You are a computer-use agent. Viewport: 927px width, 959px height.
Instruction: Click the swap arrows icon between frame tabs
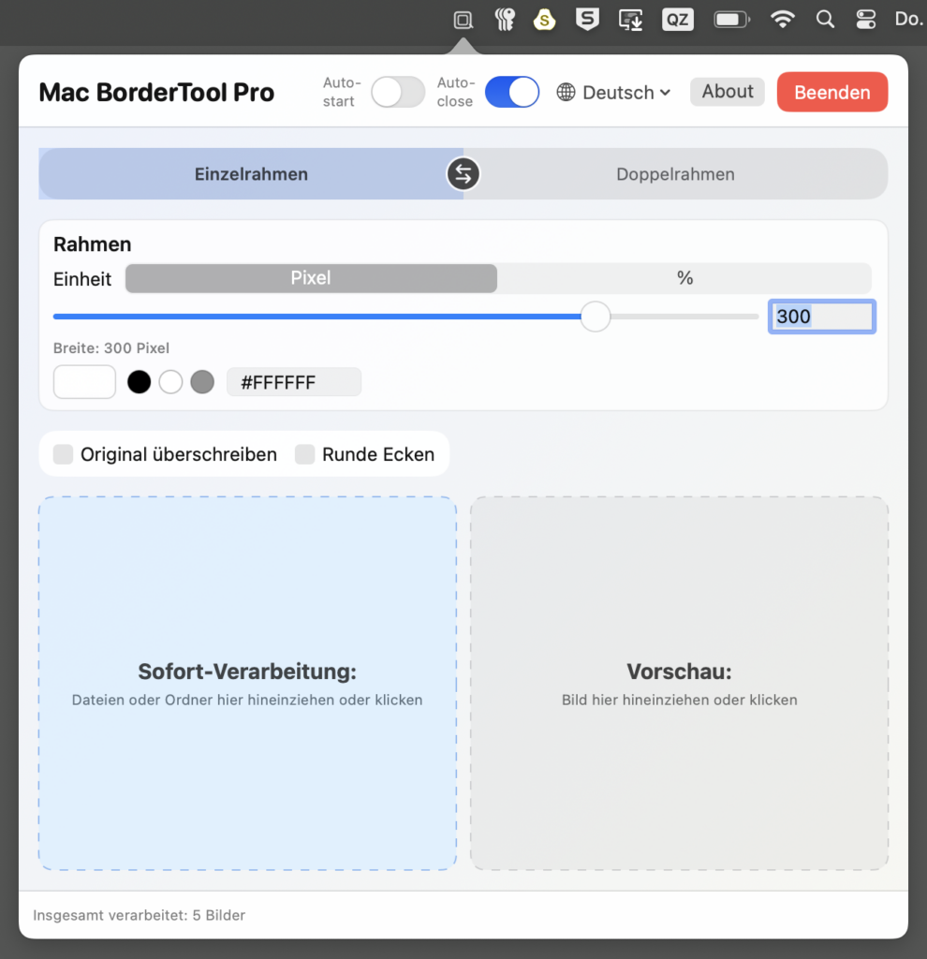point(463,174)
